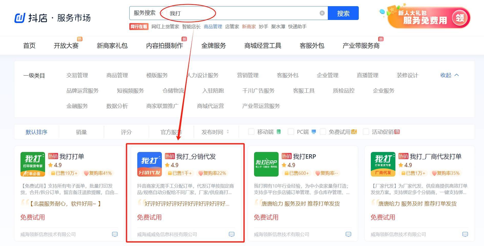
Task: Toggle the 活动促销 checkbox
Action: coord(366,132)
